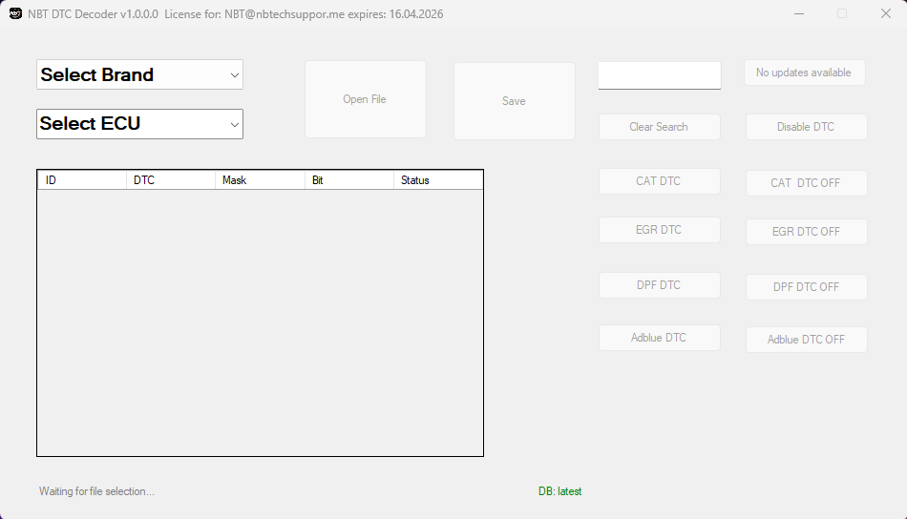907x519 pixels.
Task: Click the EGR DTC OFF button
Action: pyautogui.click(x=807, y=232)
